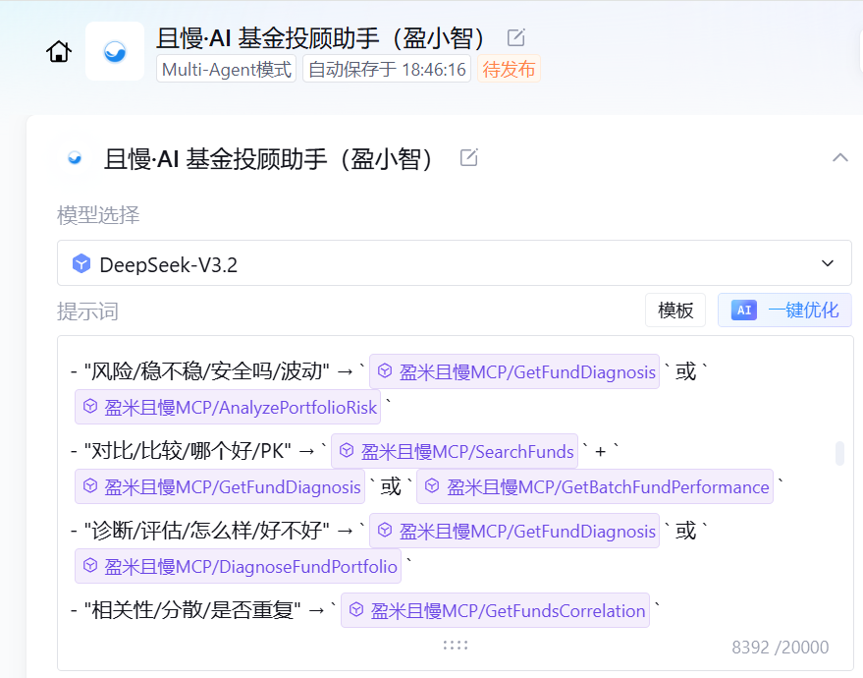Image resolution: width=863 pixels, height=678 pixels.
Task: Click the 模型选择 label
Action: pos(98,215)
